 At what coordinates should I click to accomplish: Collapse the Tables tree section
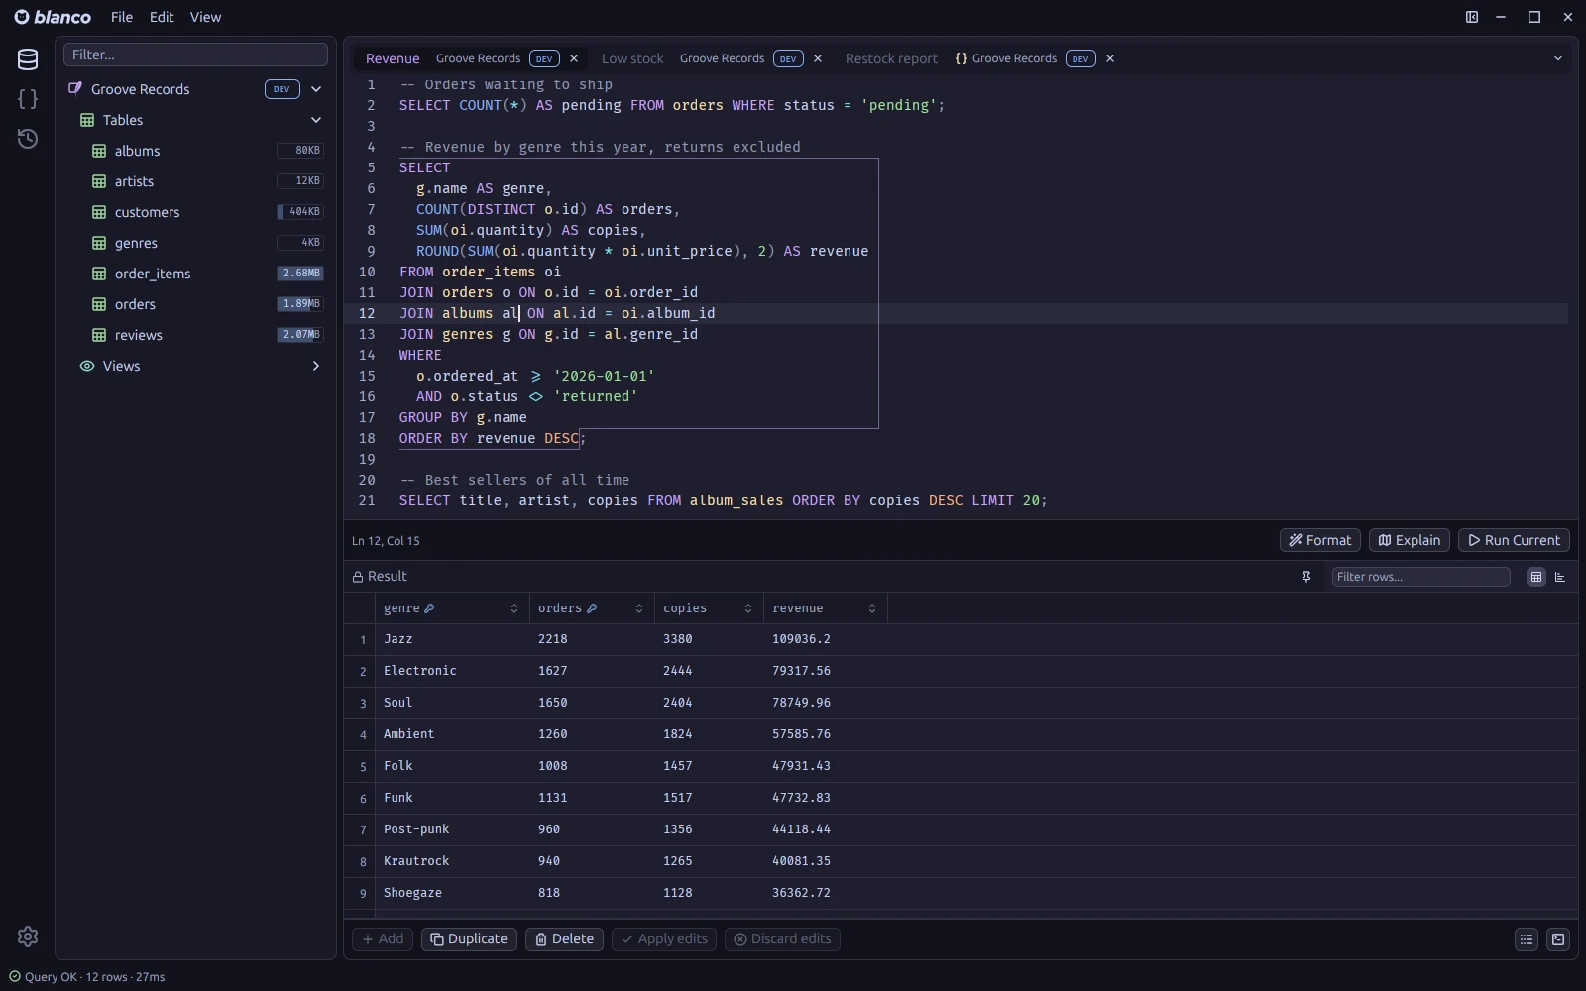tap(316, 120)
